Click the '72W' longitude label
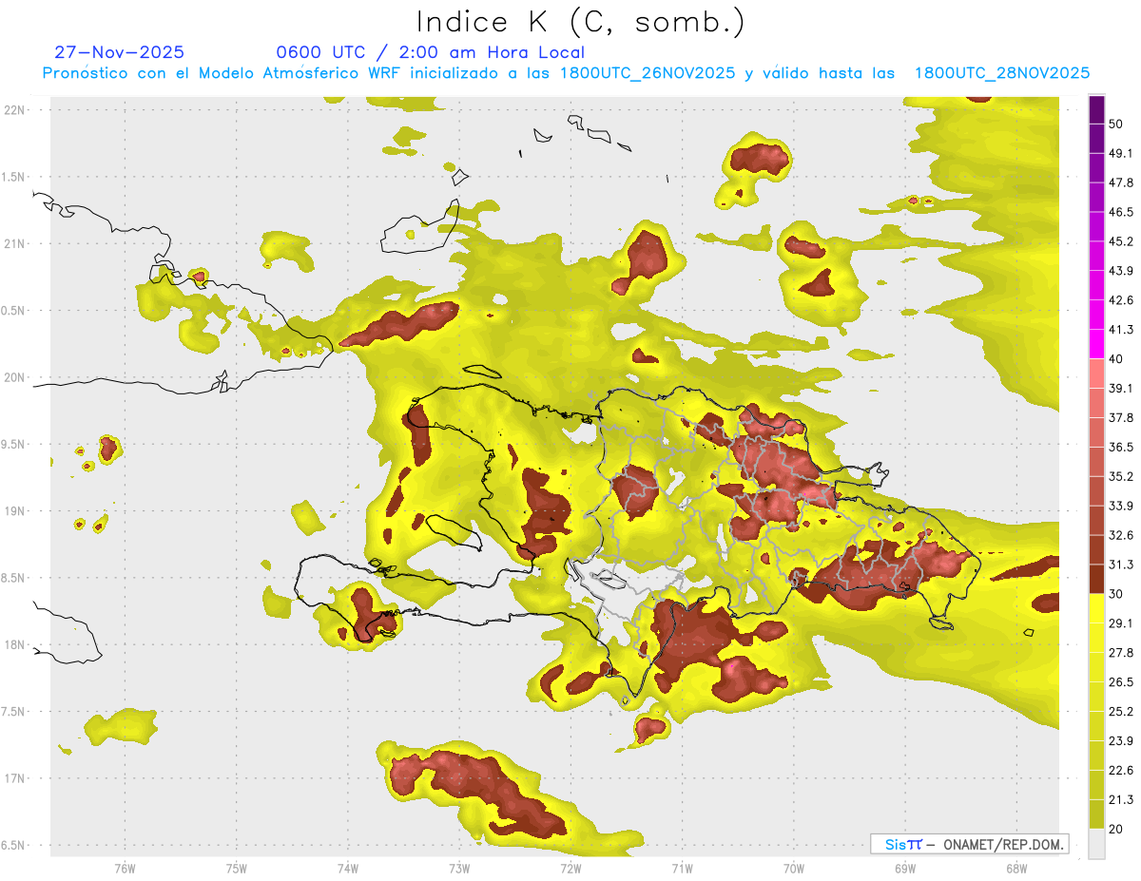The width and height of the screenshot is (1141, 881). [570, 868]
